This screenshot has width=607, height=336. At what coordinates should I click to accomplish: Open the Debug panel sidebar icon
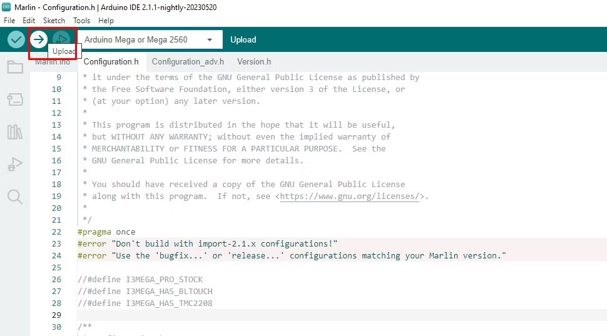(x=15, y=165)
